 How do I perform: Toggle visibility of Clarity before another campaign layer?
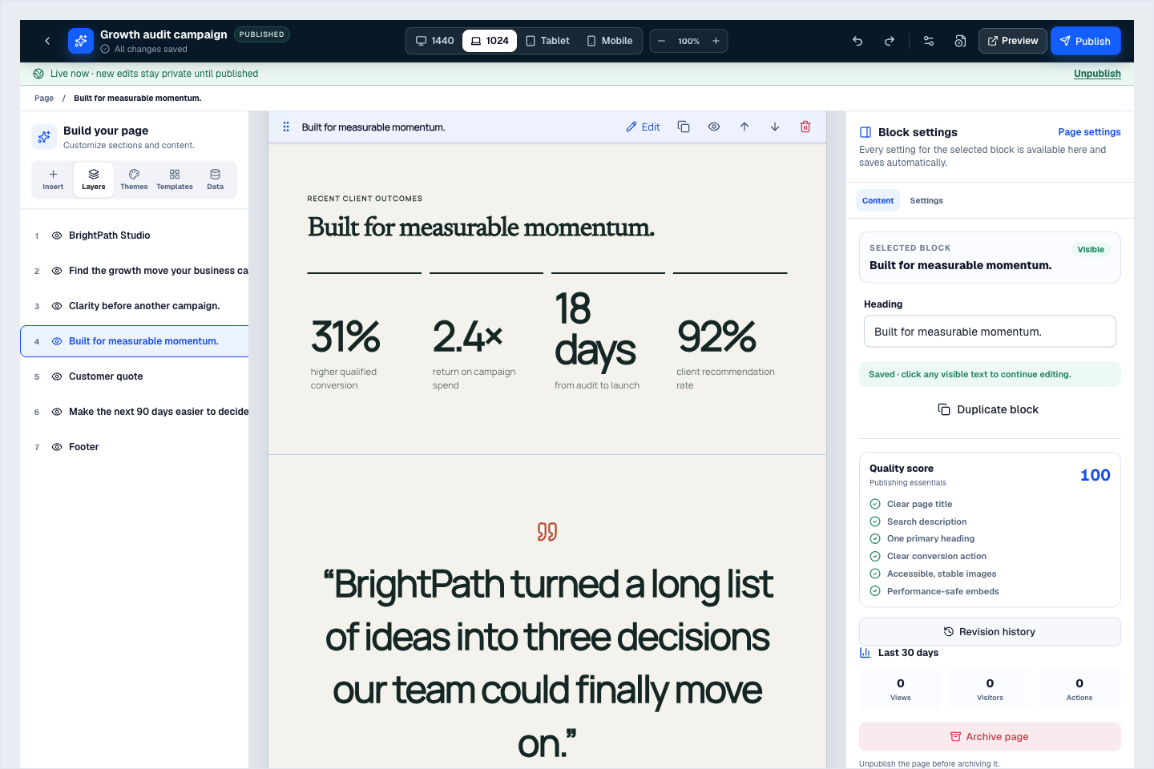(57, 306)
